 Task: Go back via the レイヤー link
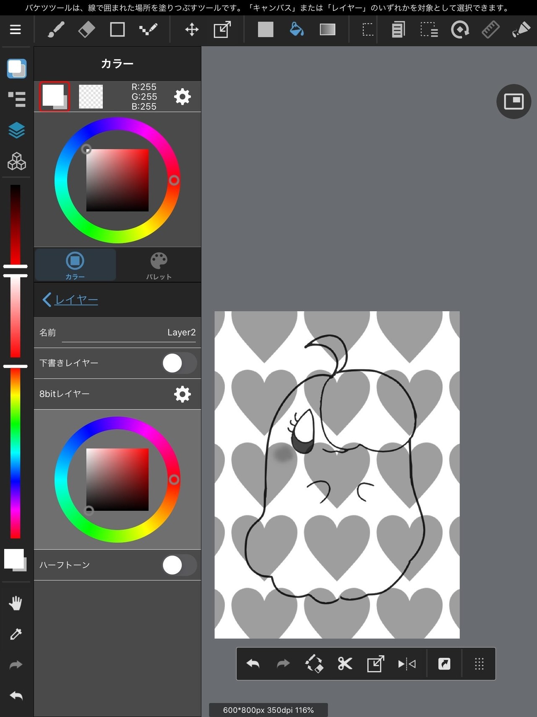click(70, 299)
